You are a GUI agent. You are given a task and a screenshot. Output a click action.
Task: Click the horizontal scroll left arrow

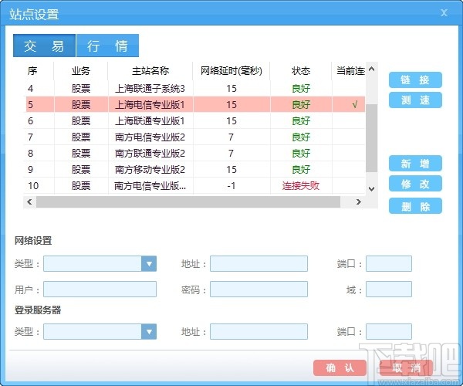coord(29,201)
